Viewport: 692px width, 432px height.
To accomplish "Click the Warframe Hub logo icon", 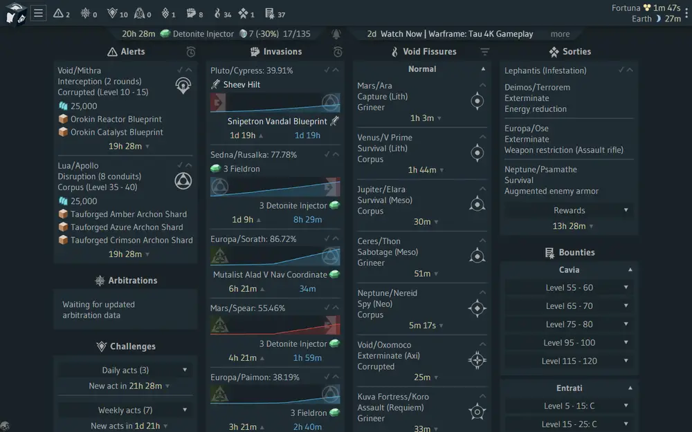I will pos(15,13).
